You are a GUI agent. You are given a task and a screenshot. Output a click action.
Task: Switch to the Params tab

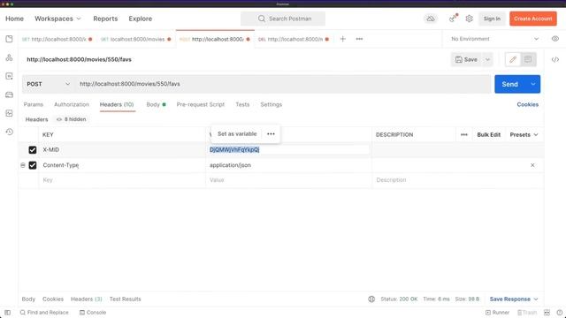coord(34,104)
